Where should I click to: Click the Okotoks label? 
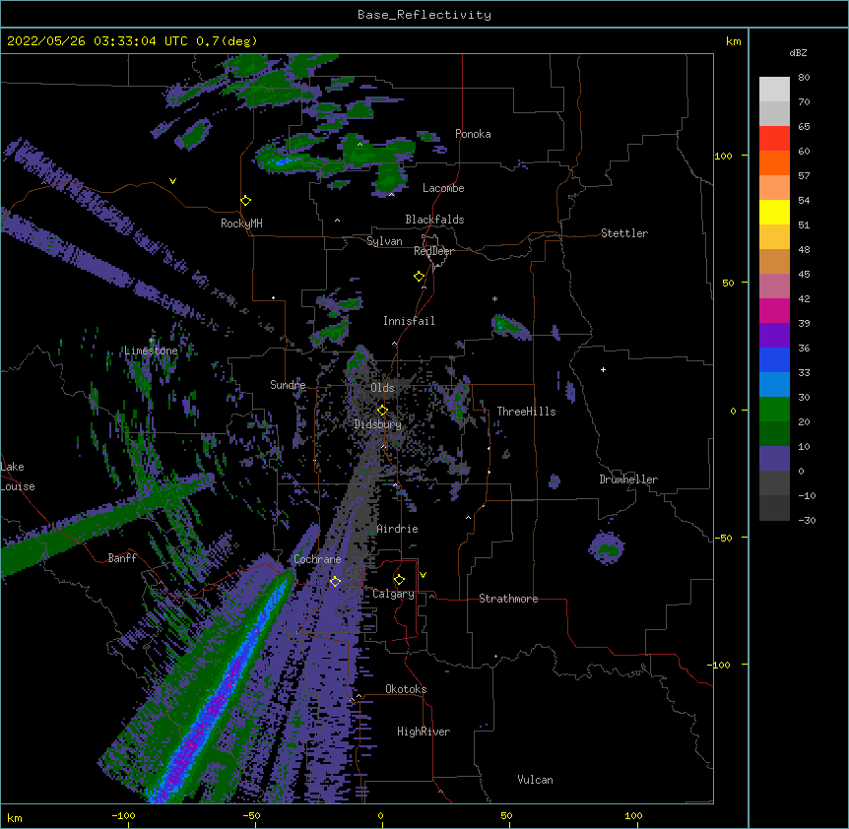(x=406, y=689)
